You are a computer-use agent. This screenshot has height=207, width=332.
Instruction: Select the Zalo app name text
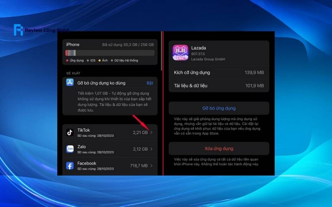(x=81, y=147)
